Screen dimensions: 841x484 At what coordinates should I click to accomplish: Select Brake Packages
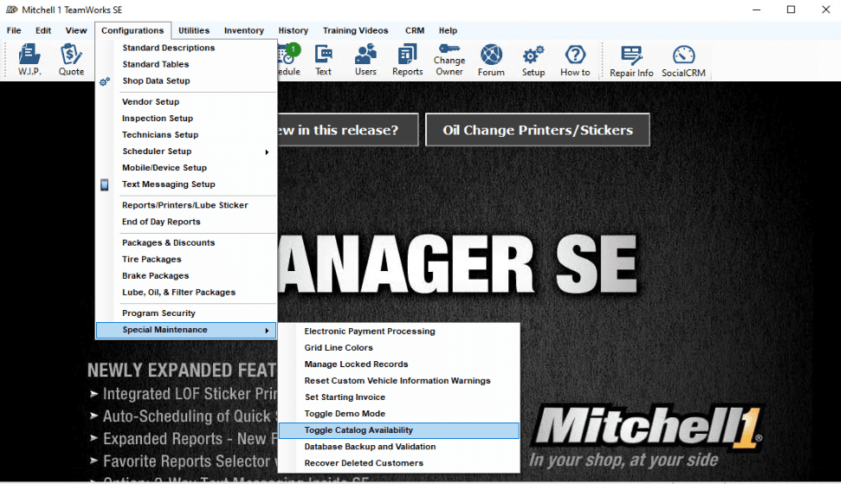point(156,276)
